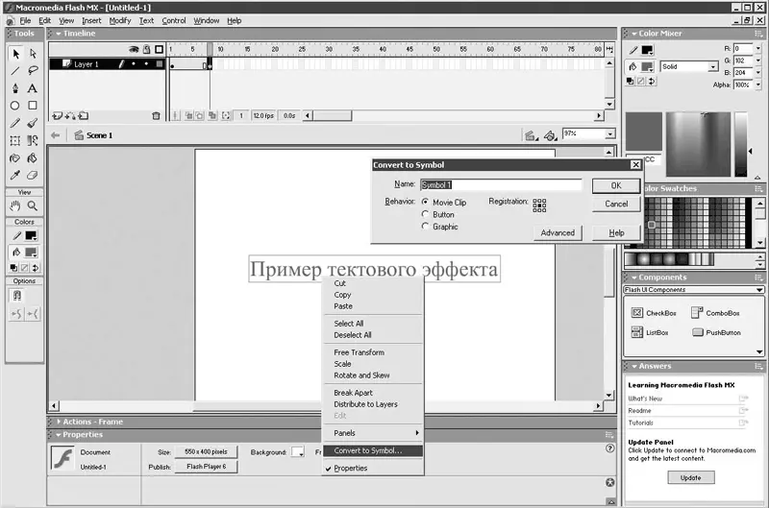Click the symbol Name input field
This screenshot has width=769, height=508.
click(501, 184)
